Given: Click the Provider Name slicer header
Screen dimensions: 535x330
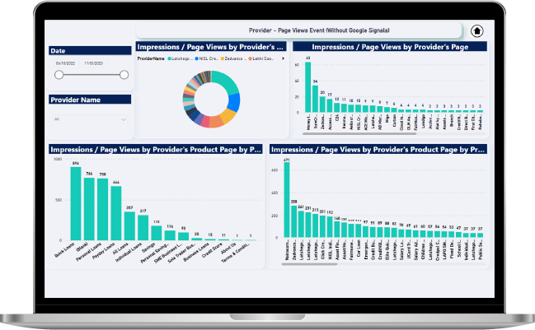Looking at the screenshot, I should pos(90,100).
